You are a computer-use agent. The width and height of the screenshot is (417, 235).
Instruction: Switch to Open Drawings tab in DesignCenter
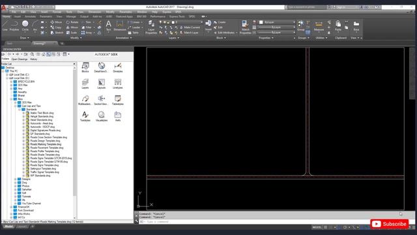(20, 59)
